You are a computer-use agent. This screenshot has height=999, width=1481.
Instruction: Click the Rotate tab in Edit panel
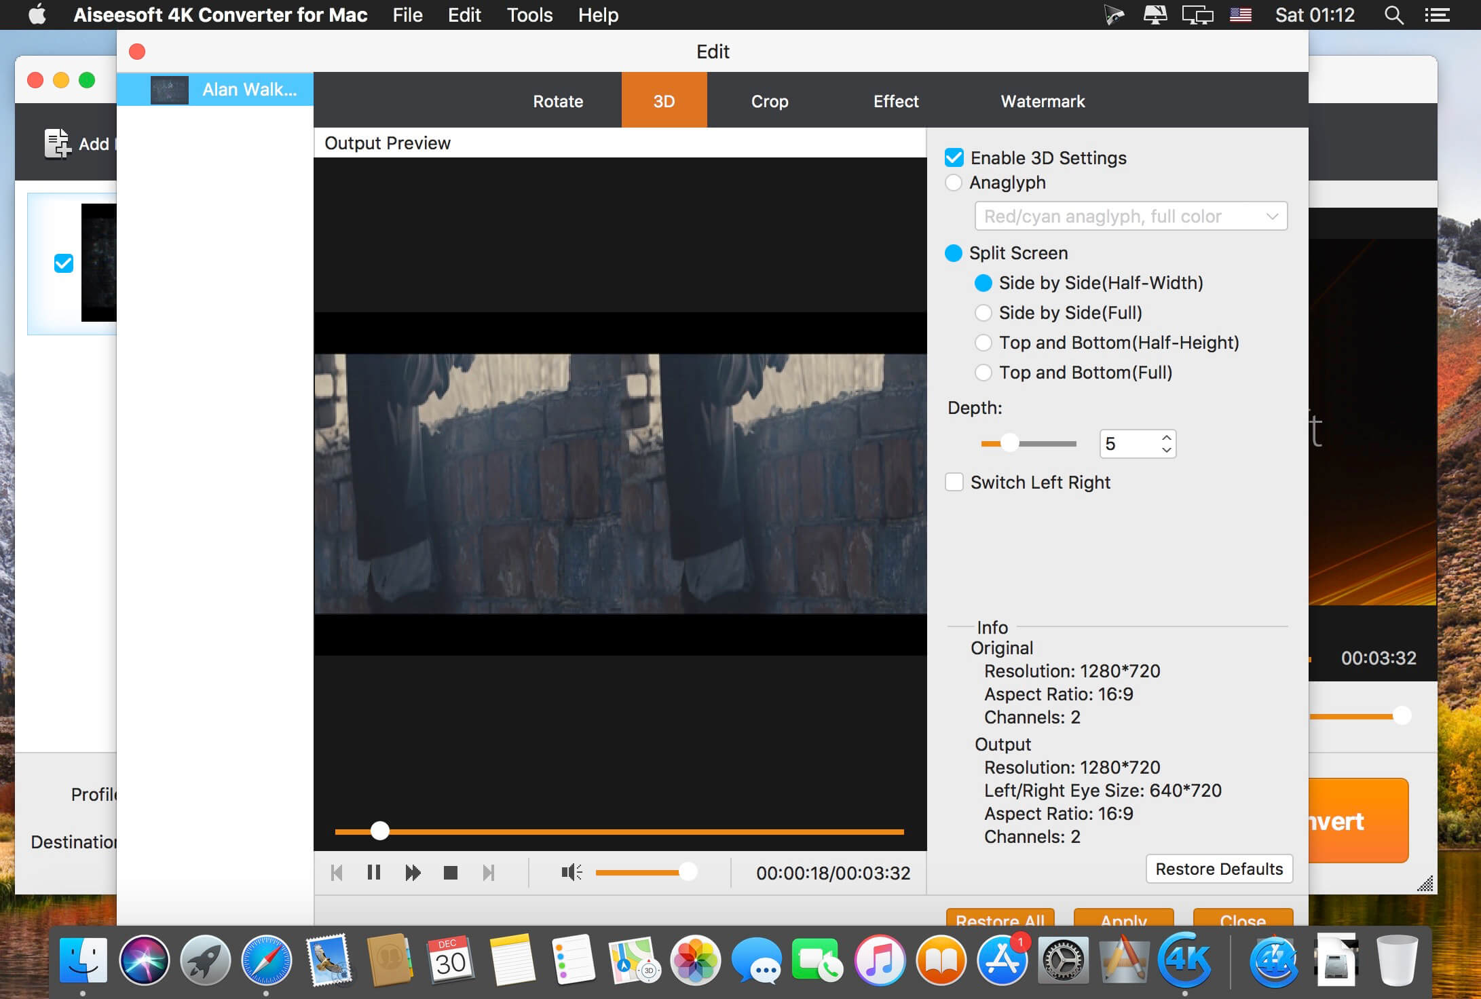coord(558,102)
